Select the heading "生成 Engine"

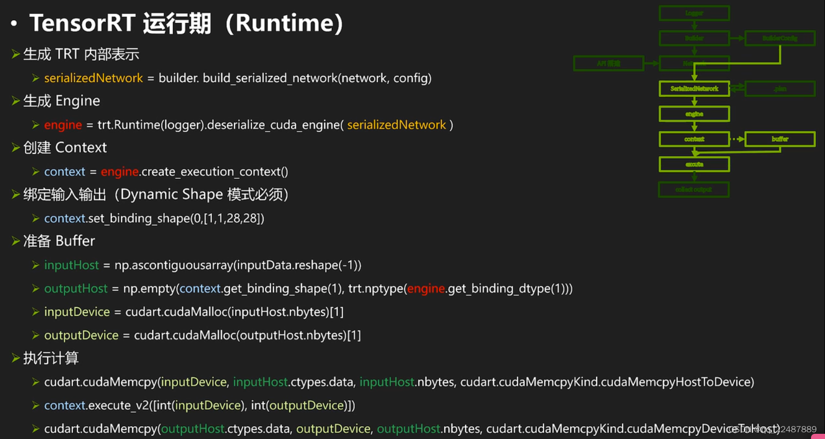coord(62,101)
